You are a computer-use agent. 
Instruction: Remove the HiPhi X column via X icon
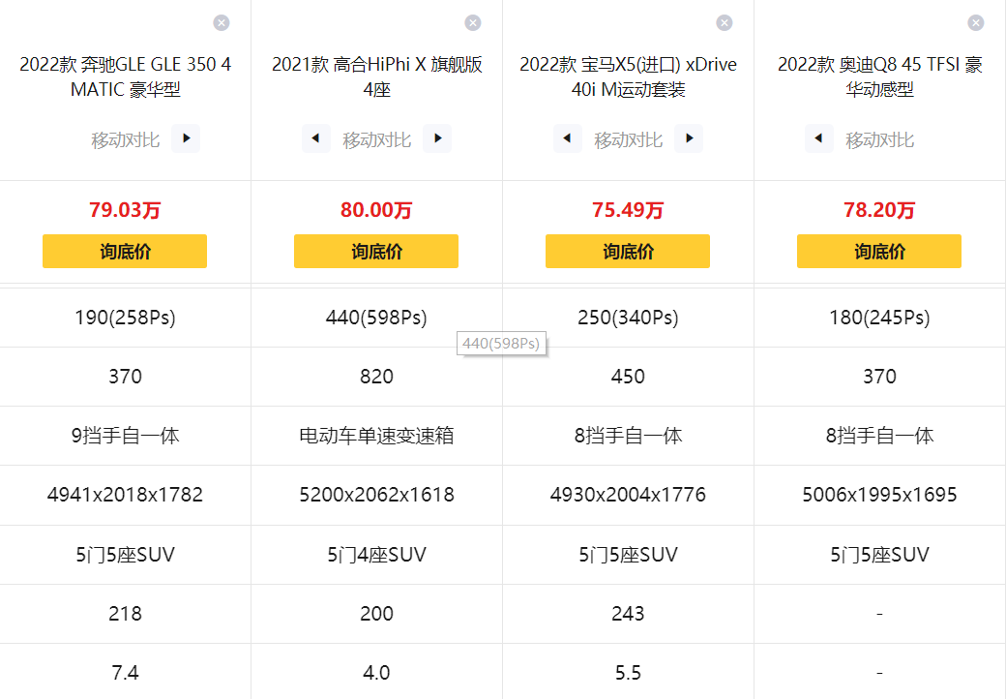point(473,22)
